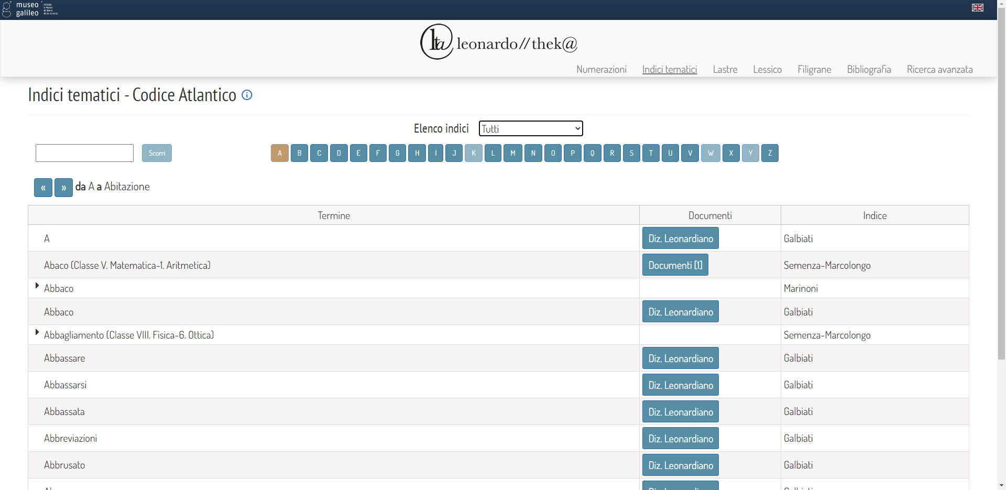The image size is (1006, 490).
Task: Select letter Z filter
Action: (770, 153)
